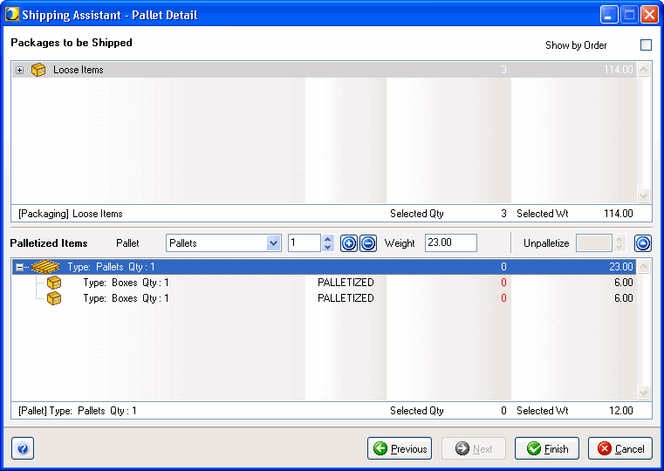The height and width of the screenshot is (471, 664).
Task: Click the pallet icon in palletized list
Action: [x=45, y=267]
